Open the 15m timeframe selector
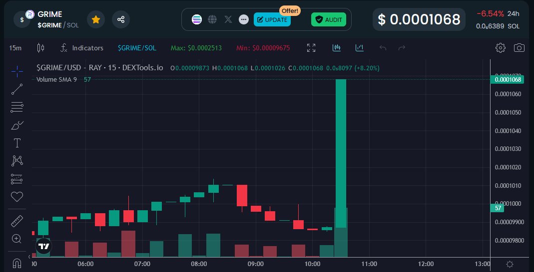The width and height of the screenshot is (534, 272). pyautogui.click(x=15, y=48)
